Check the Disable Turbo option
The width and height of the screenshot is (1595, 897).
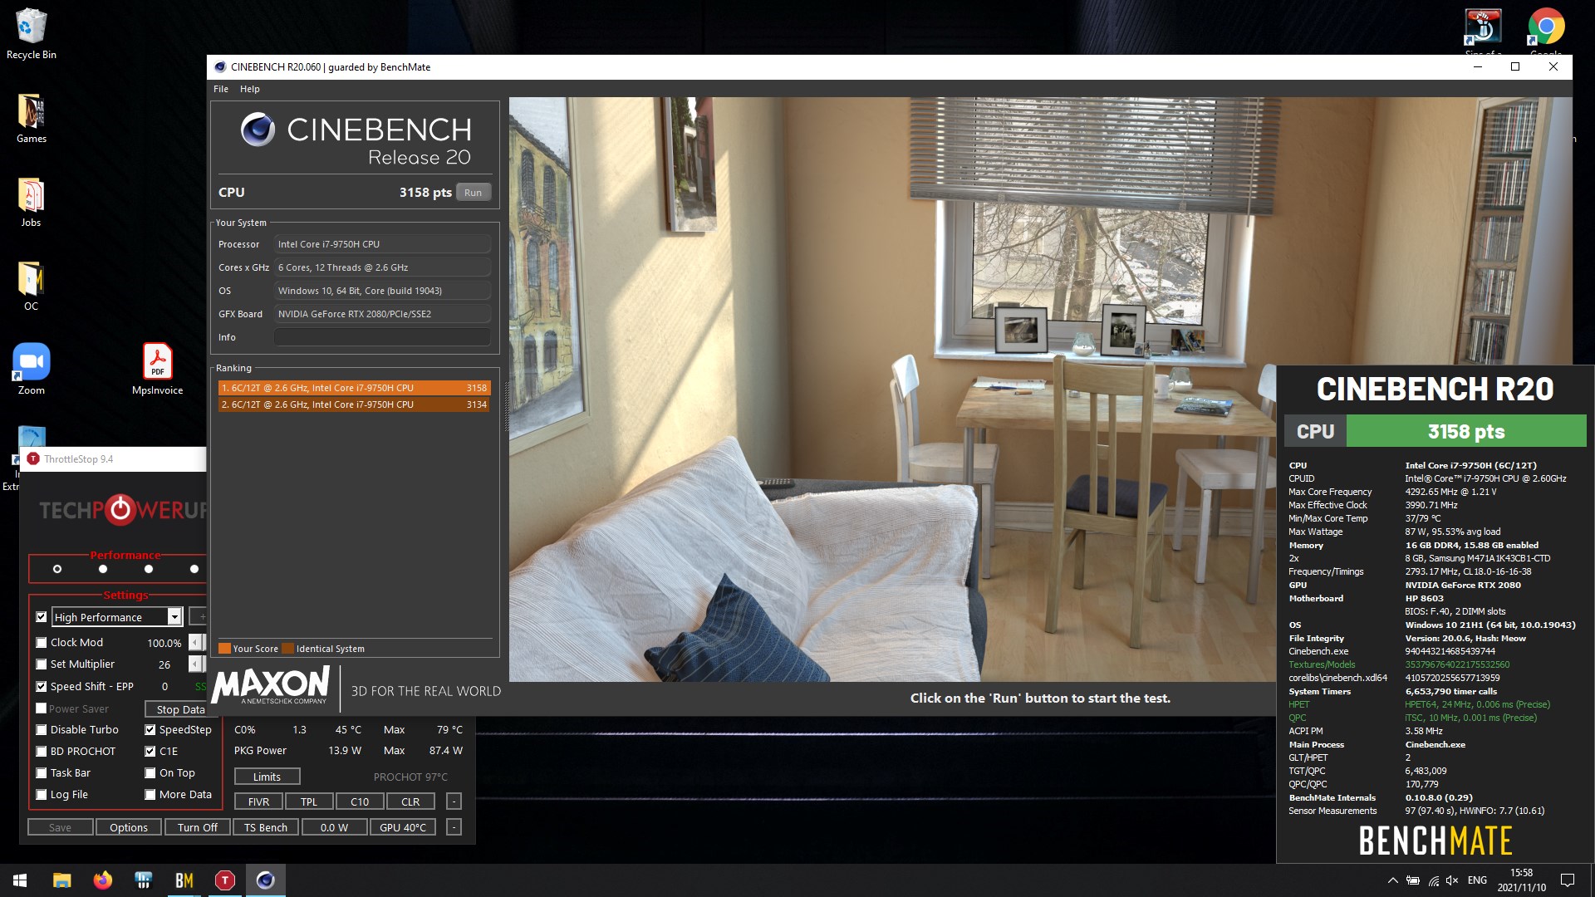click(42, 729)
